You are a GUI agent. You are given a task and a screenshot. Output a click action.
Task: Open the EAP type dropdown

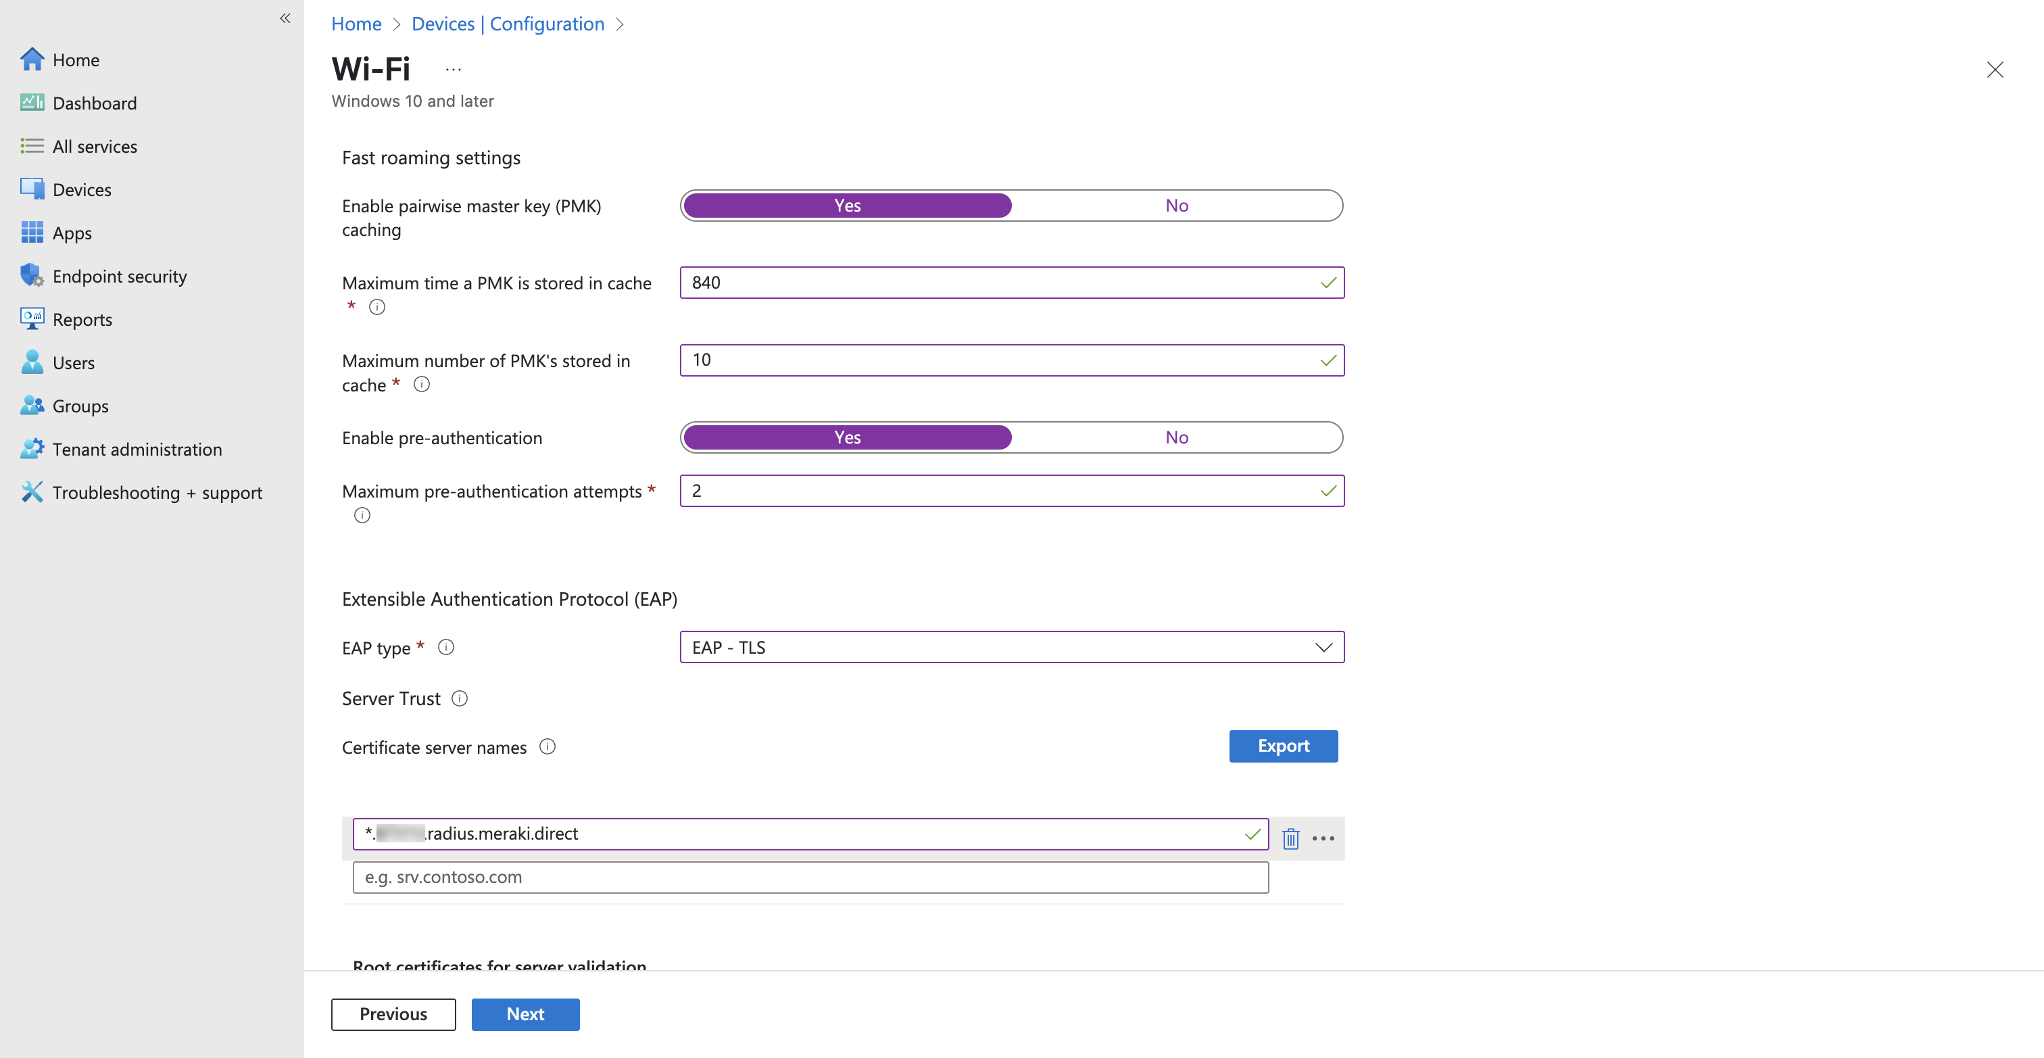click(1012, 648)
